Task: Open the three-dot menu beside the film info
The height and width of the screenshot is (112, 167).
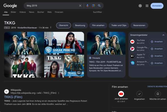Action: point(51,28)
